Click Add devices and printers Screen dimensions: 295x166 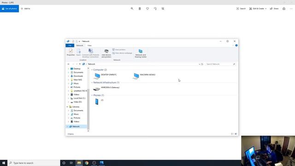click(106, 53)
